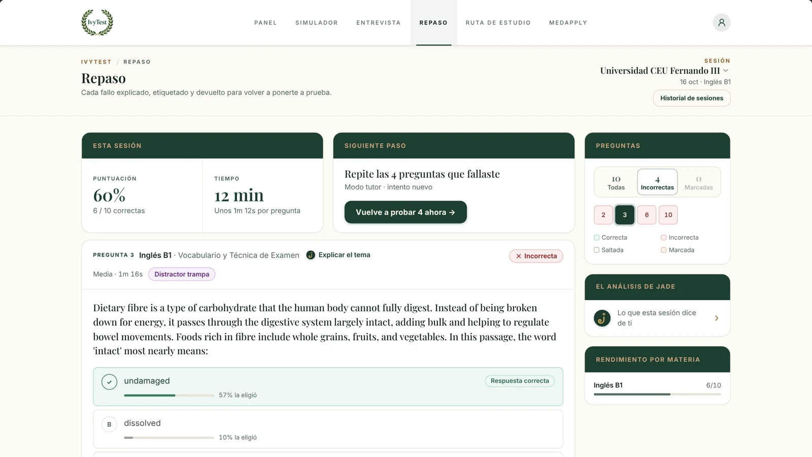Toggle the Incorrecta legend checkbox

coord(664,237)
